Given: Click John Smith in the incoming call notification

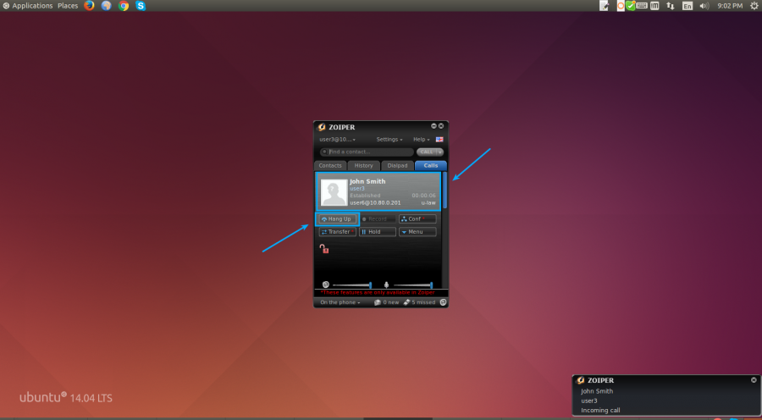Looking at the screenshot, I should [597, 391].
